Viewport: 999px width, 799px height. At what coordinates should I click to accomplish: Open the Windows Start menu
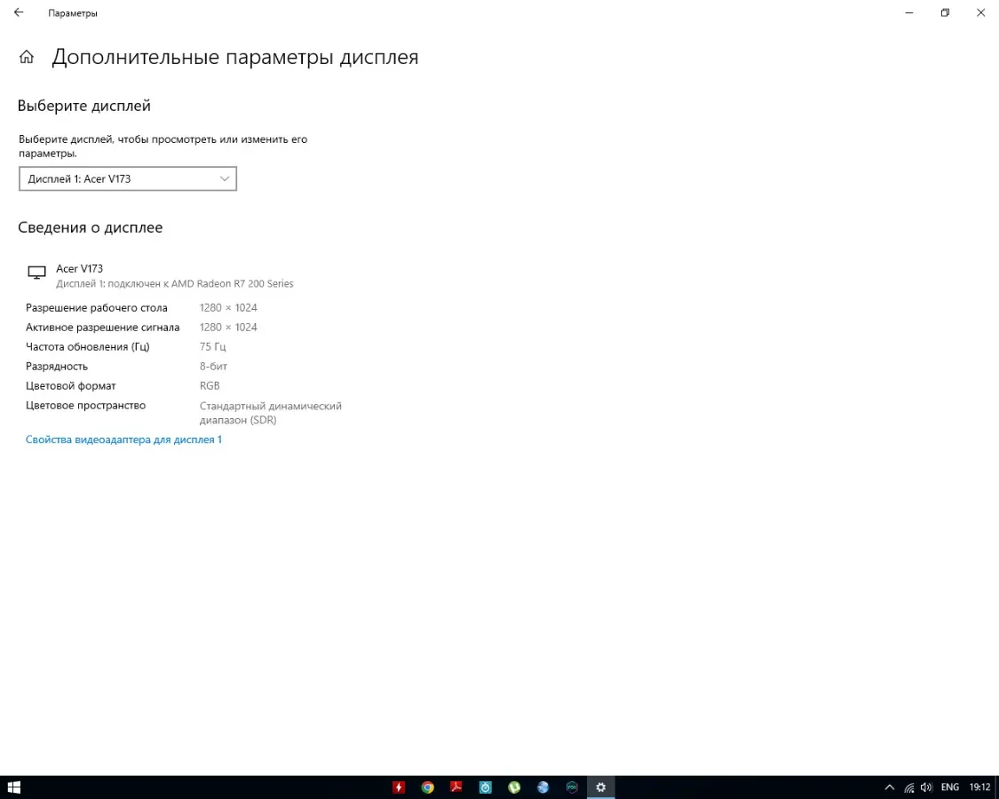pyautogui.click(x=14, y=787)
